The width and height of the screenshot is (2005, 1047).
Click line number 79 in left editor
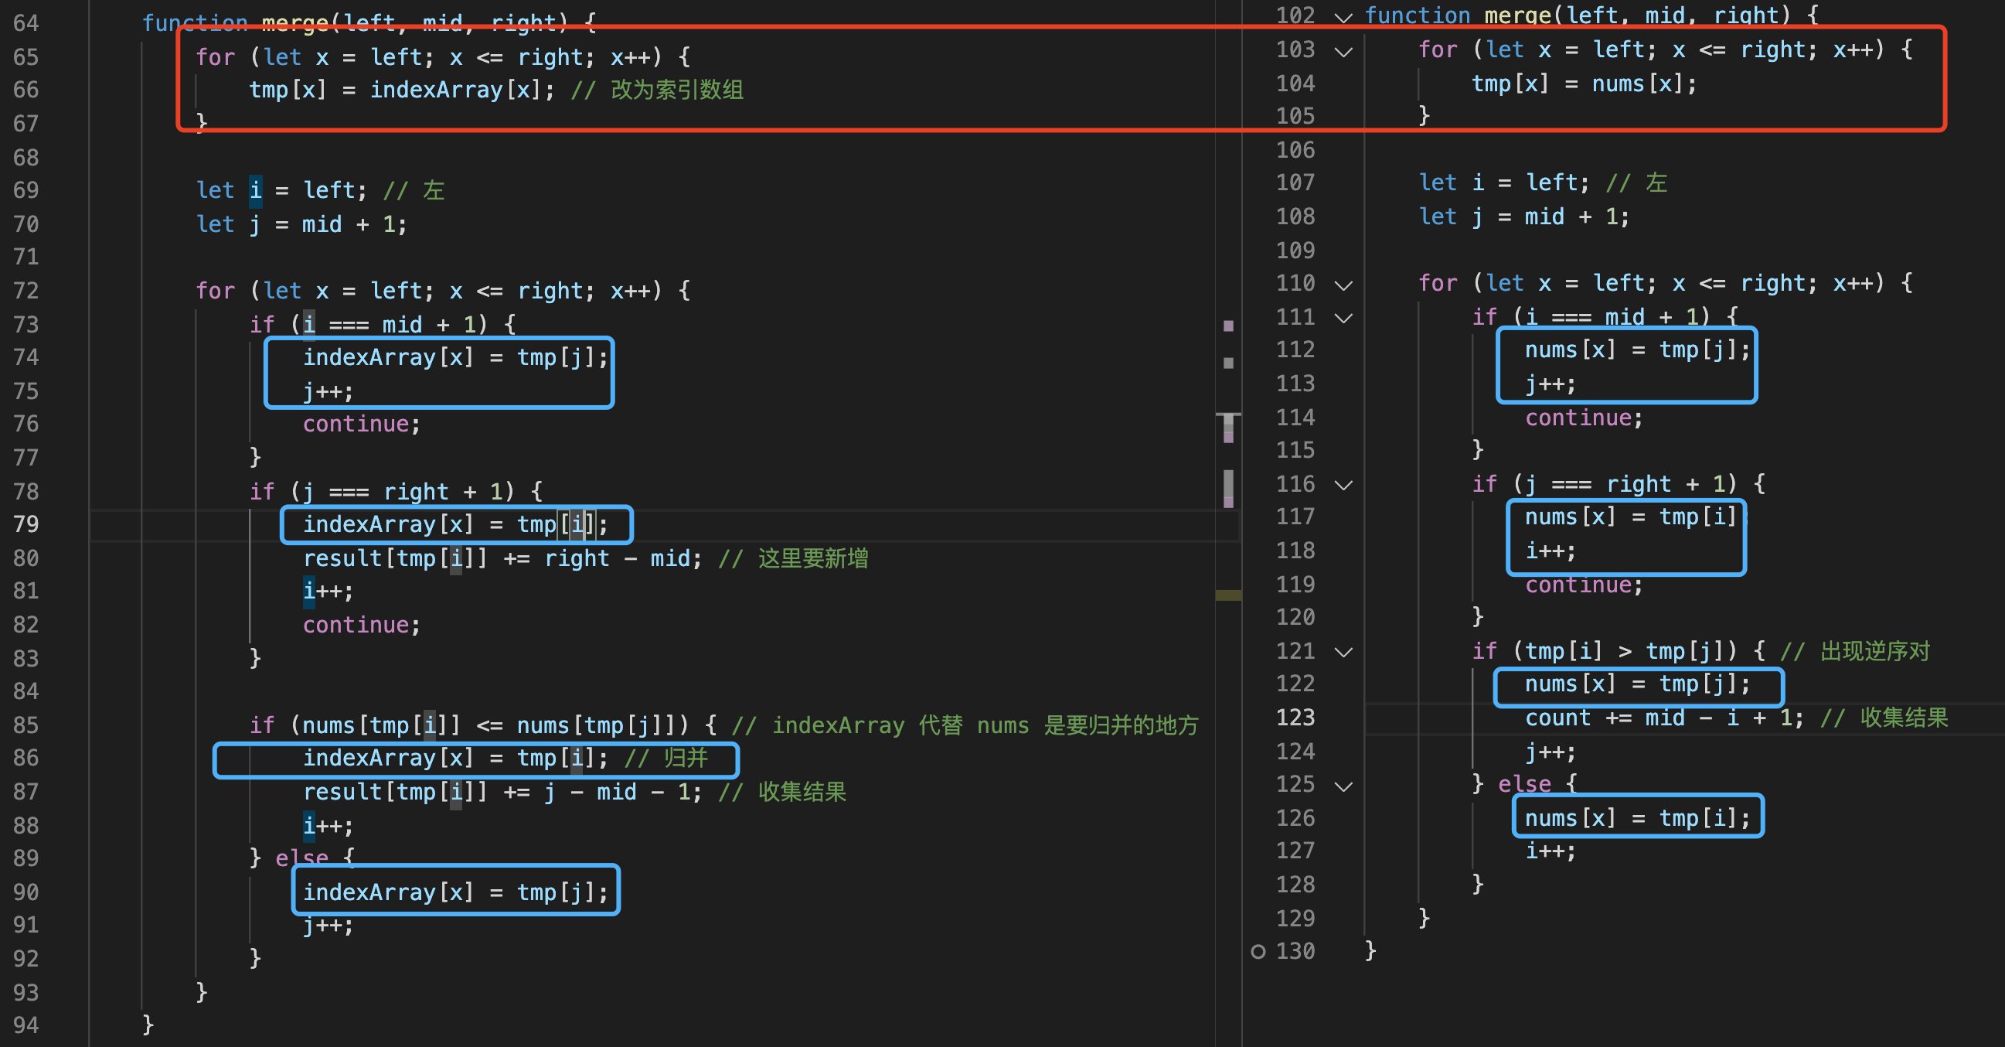(x=26, y=525)
